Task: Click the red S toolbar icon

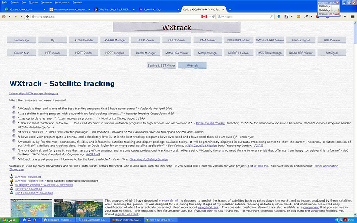Action: [286, 17]
